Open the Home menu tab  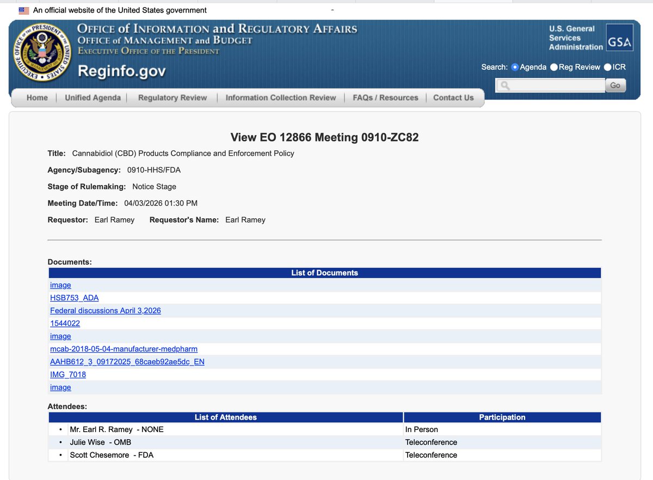(37, 98)
